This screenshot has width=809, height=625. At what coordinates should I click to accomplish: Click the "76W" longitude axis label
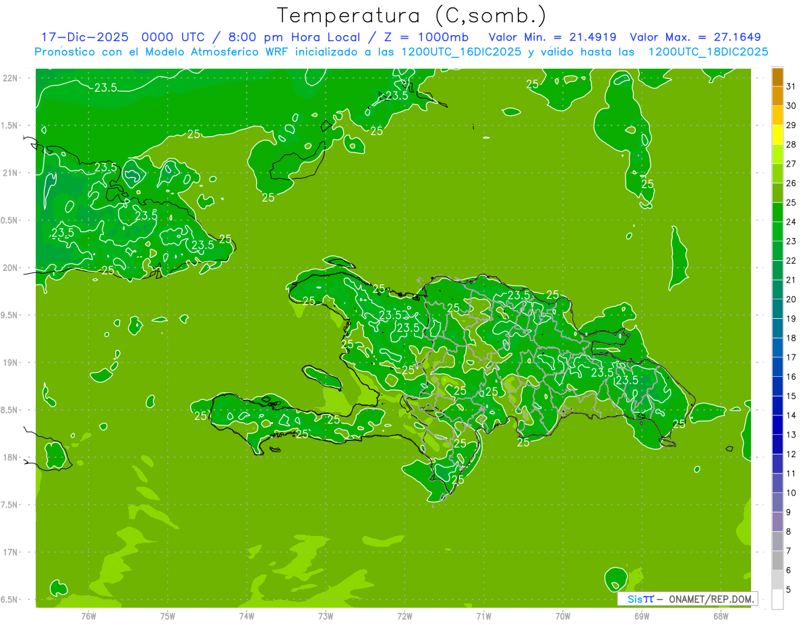(x=88, y=616)
